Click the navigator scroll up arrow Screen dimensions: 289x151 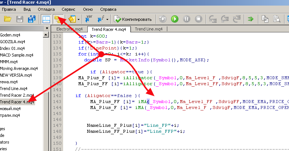tap(46, 35)
